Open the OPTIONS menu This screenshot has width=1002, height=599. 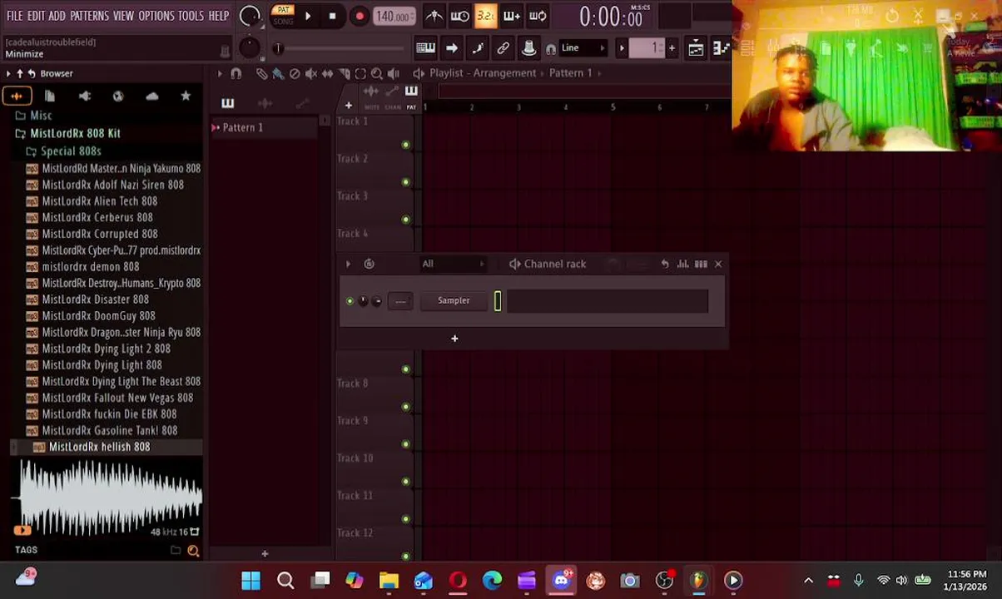coord(156,16)
